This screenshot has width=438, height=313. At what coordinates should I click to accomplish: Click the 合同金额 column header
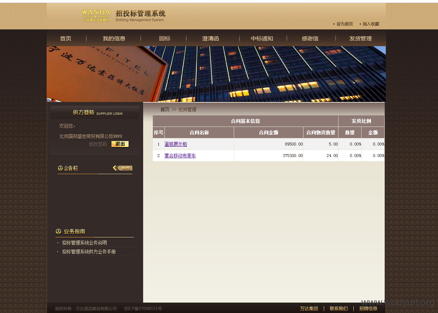[268, 132]
